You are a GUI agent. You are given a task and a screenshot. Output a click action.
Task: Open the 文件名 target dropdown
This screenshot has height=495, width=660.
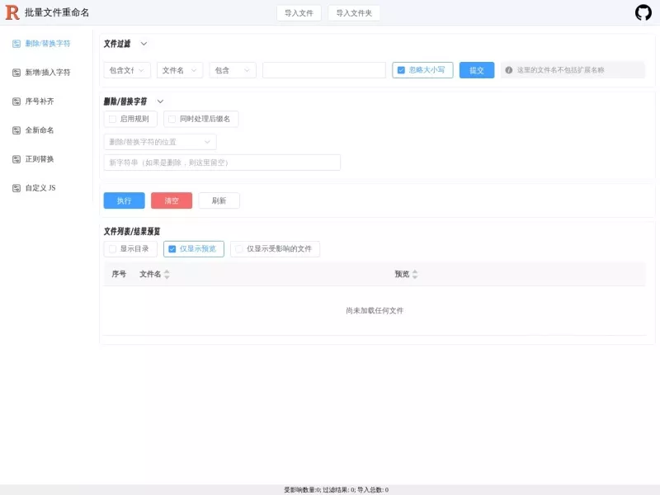[180, 70]
